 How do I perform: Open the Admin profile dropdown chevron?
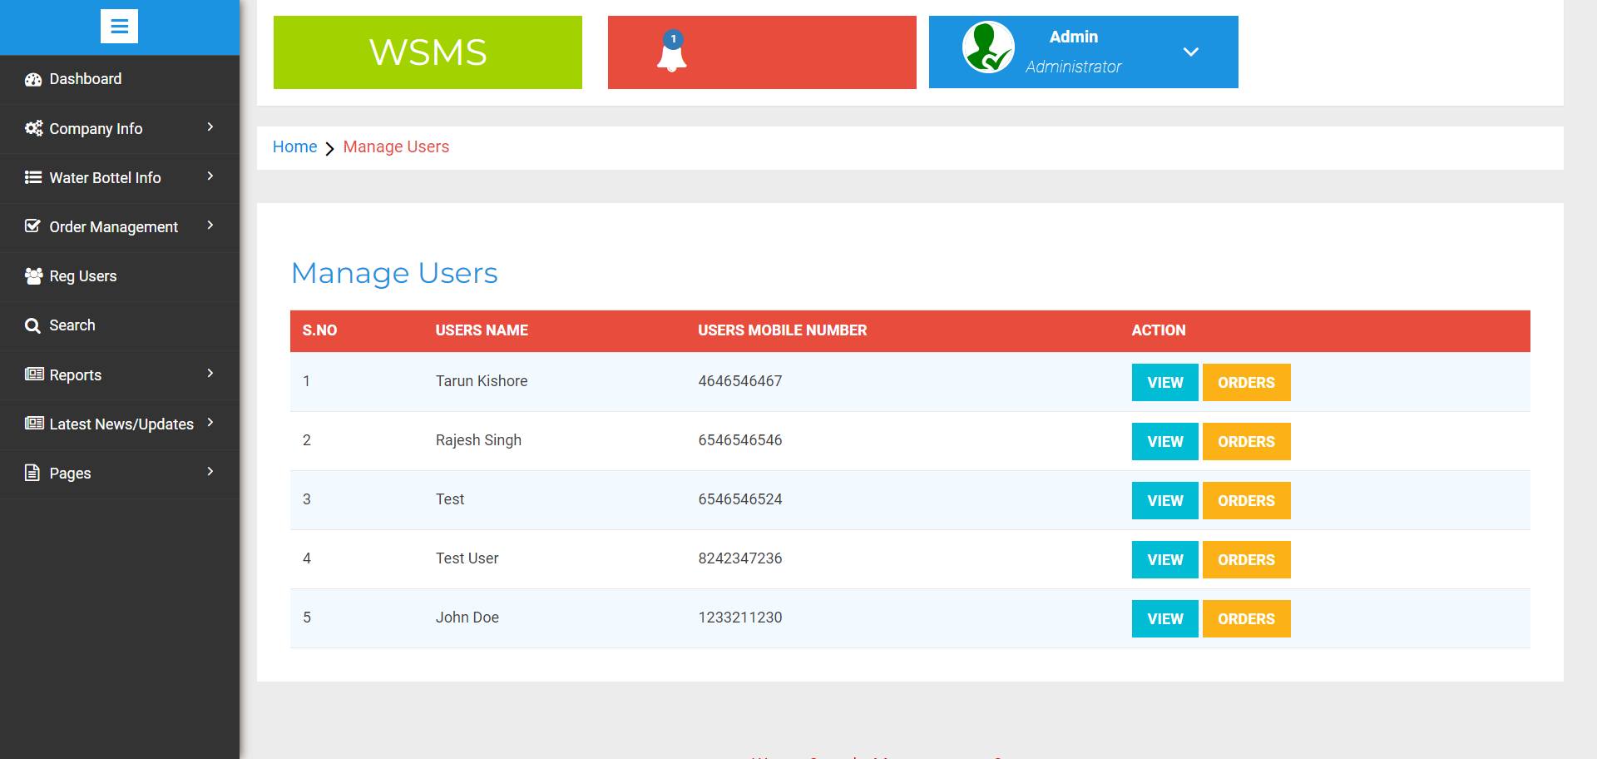coord(1191,52)
